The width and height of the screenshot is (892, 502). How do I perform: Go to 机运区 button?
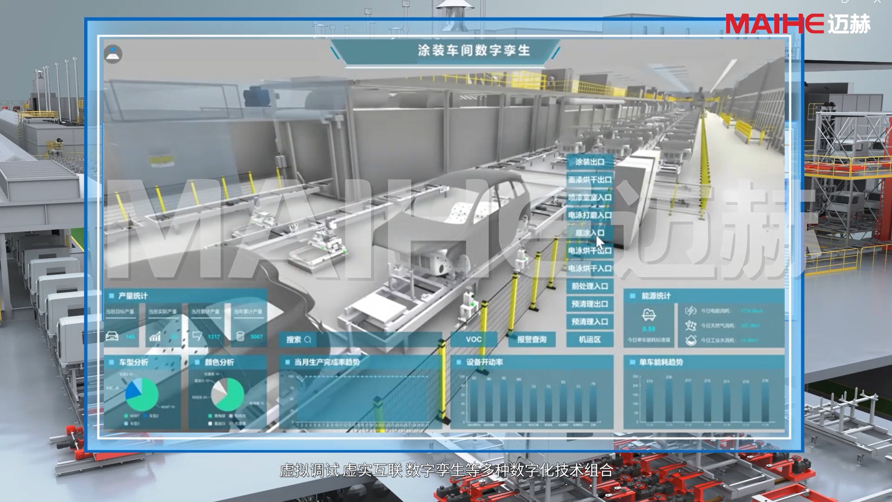590,339
